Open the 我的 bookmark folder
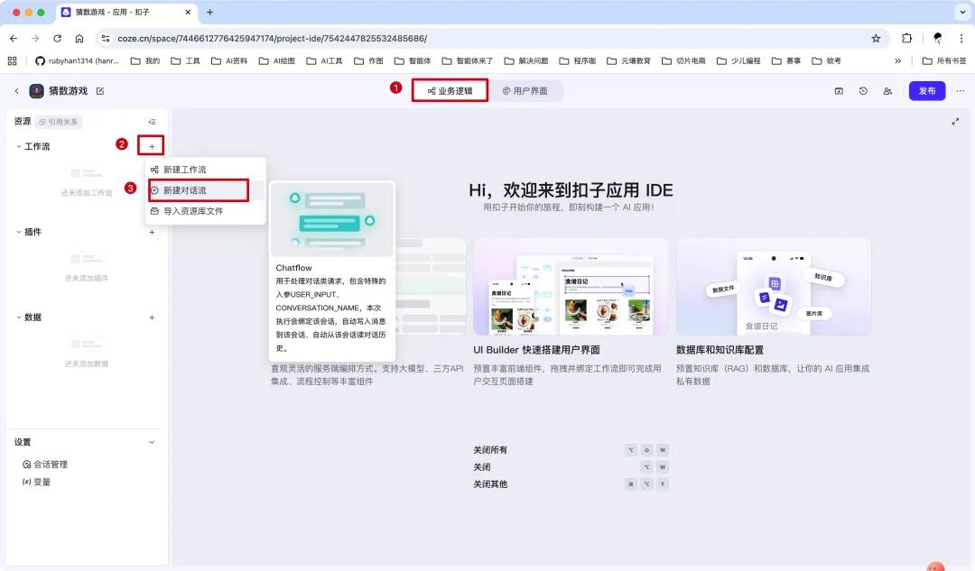The width and height of the screenshot is (975, 571). pos(144,61)
